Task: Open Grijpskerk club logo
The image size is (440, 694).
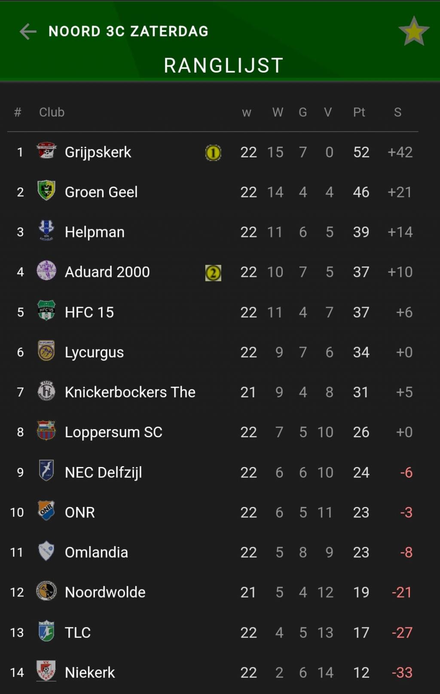Action: click(x=46, y=151)
